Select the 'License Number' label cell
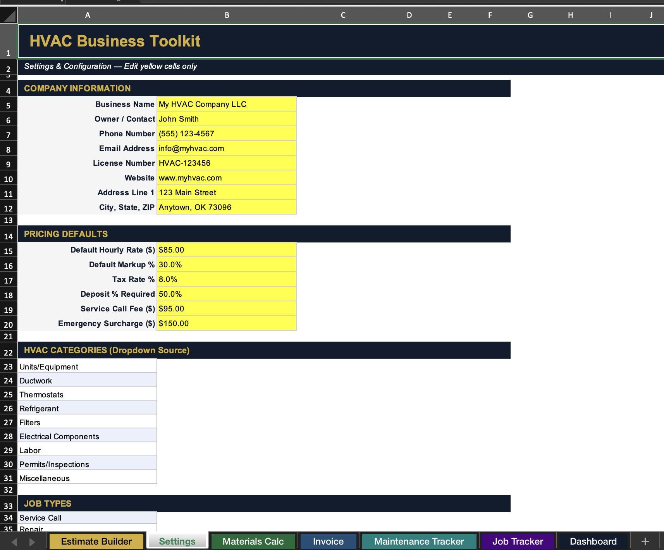The image size is (664, 550). (x=87, y=163)
